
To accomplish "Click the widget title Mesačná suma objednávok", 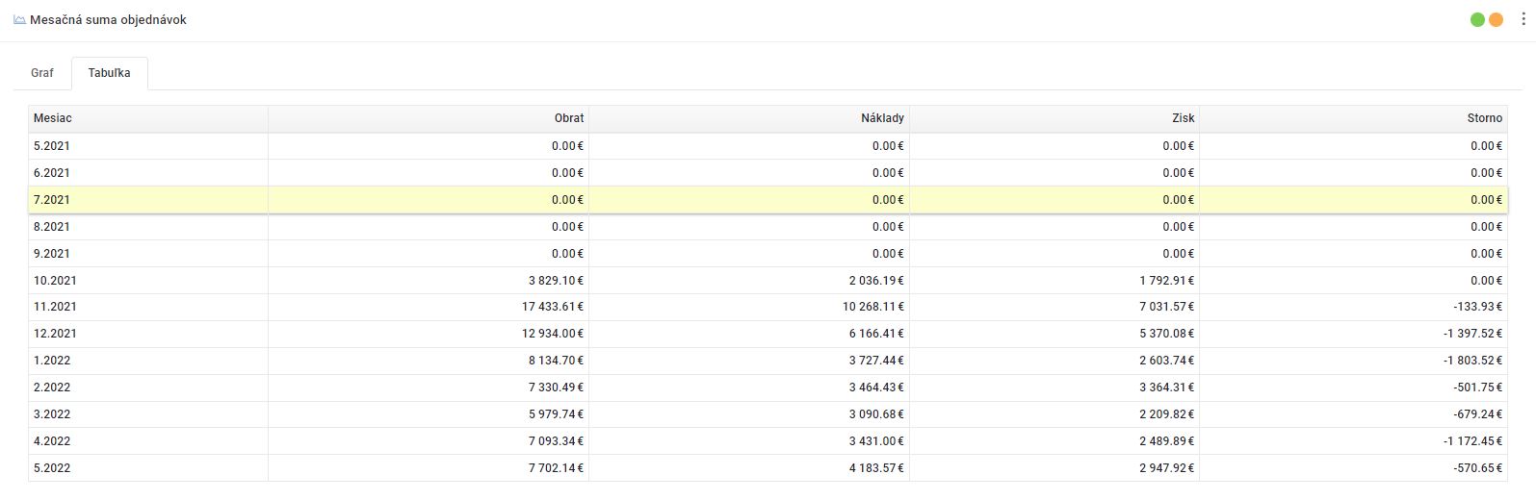I will (108, 19).
